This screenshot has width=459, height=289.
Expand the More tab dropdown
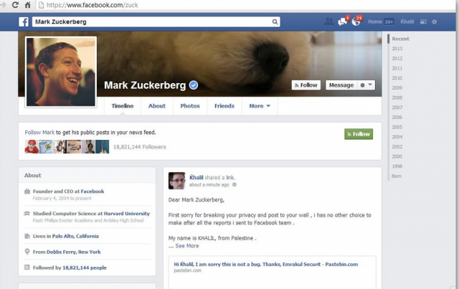click(260, 106)
